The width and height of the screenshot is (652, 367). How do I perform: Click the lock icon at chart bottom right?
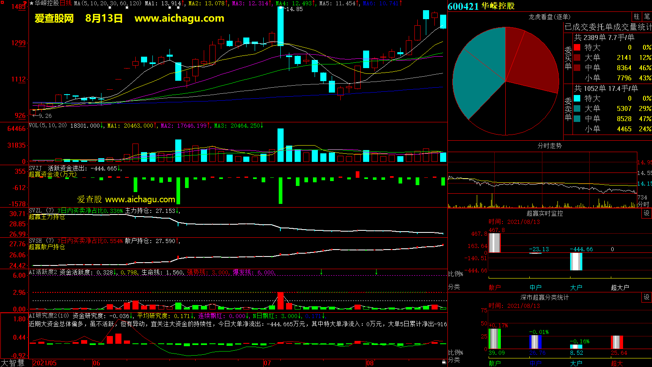444,362
